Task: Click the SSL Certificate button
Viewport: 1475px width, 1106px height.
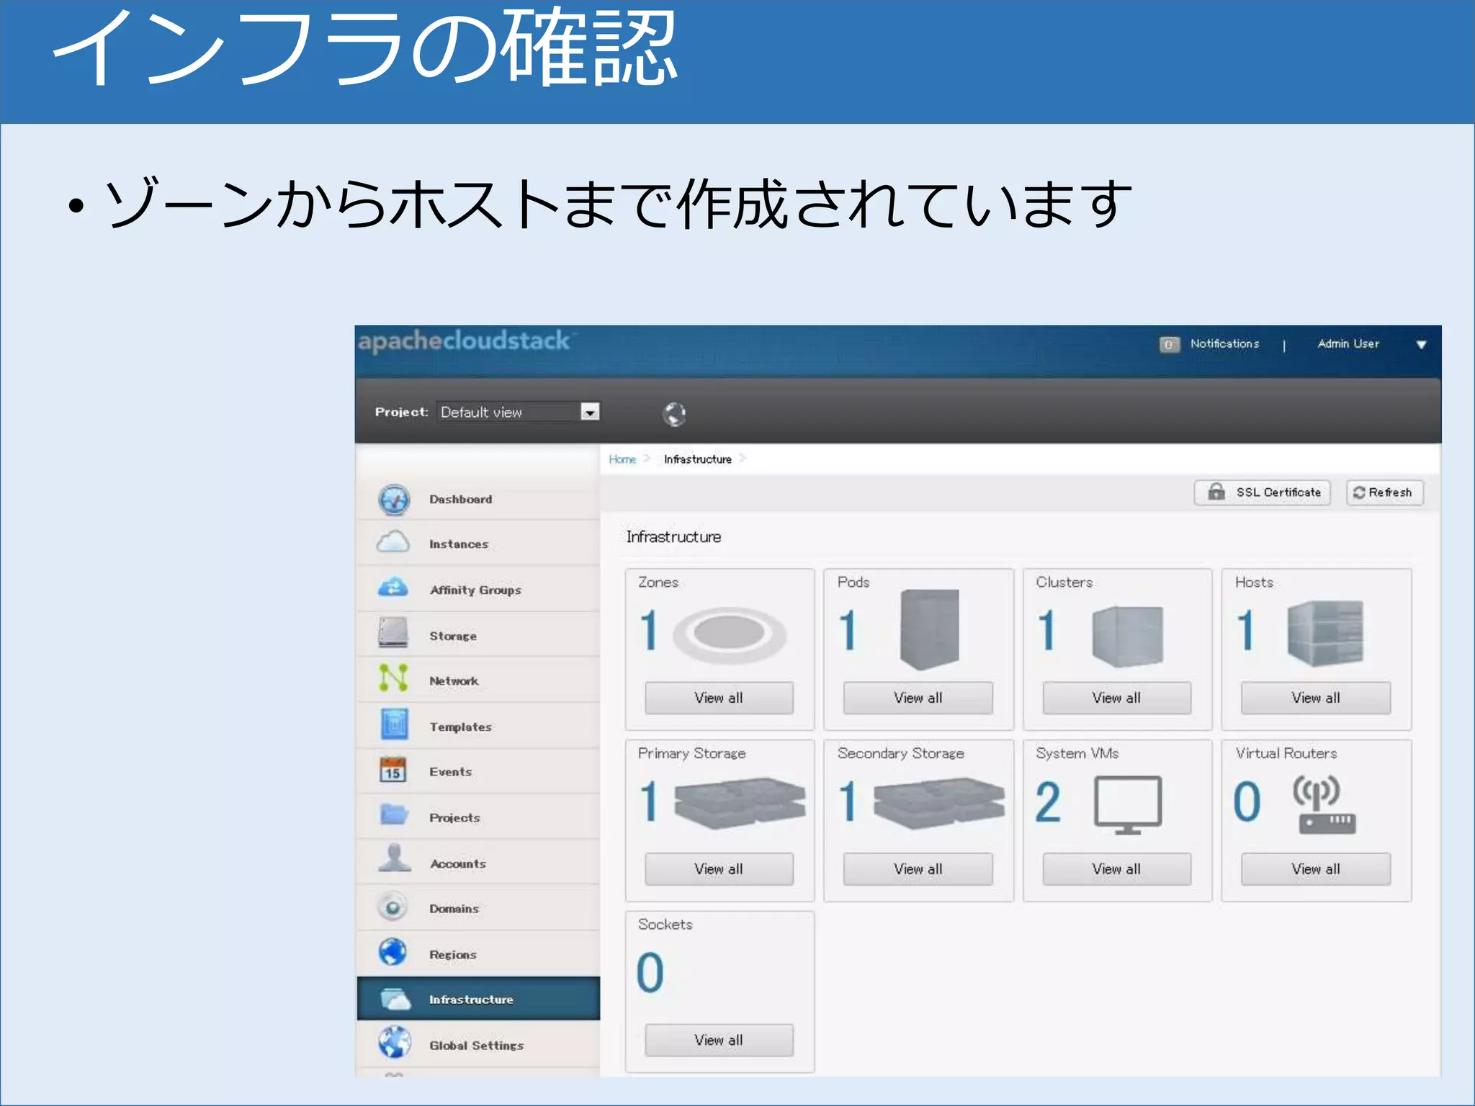Action: click(1263, 493)
